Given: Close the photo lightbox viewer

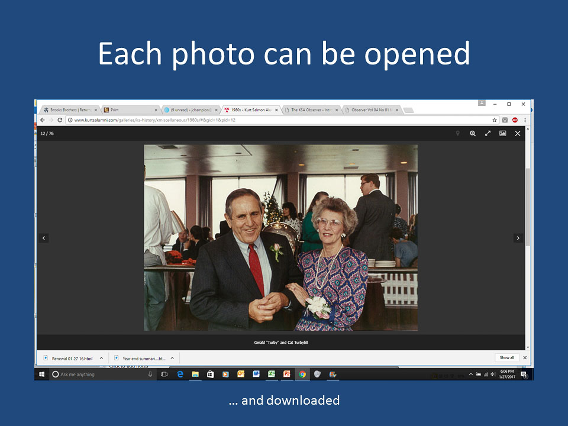Looking at the screenshot, I should coord(518,134).
